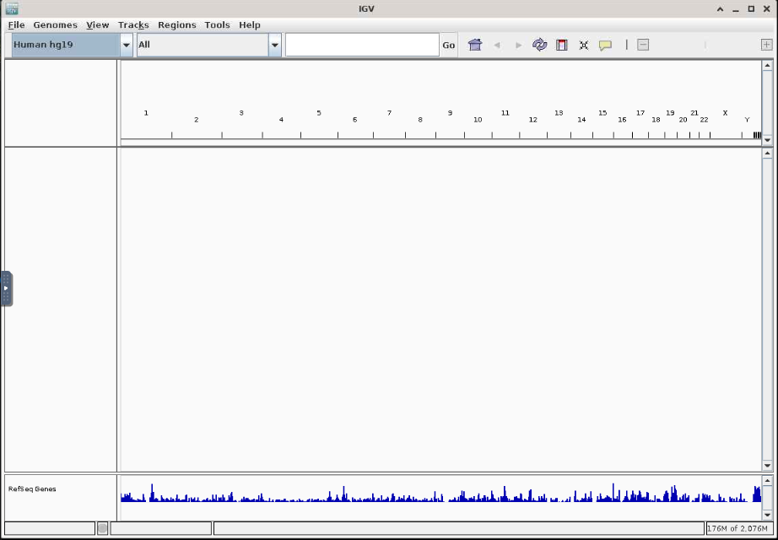Image resolution: width=778 pixels, height=540 pixels.
Task: Click the zoom in plus button
Action: coord(766,45)
